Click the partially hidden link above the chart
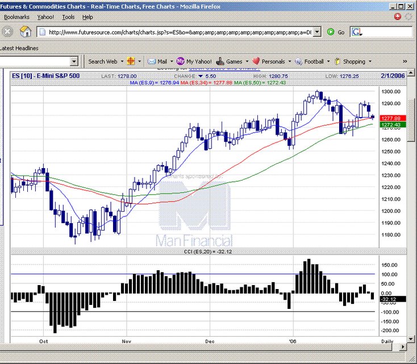This screenshot has width=417, height=364. tap(224, 69)
